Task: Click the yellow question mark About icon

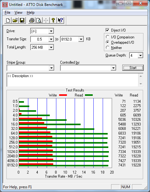Action: [x=53, y=20]
